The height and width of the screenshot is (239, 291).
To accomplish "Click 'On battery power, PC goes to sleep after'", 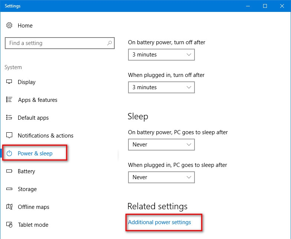I will coord(178,132).
